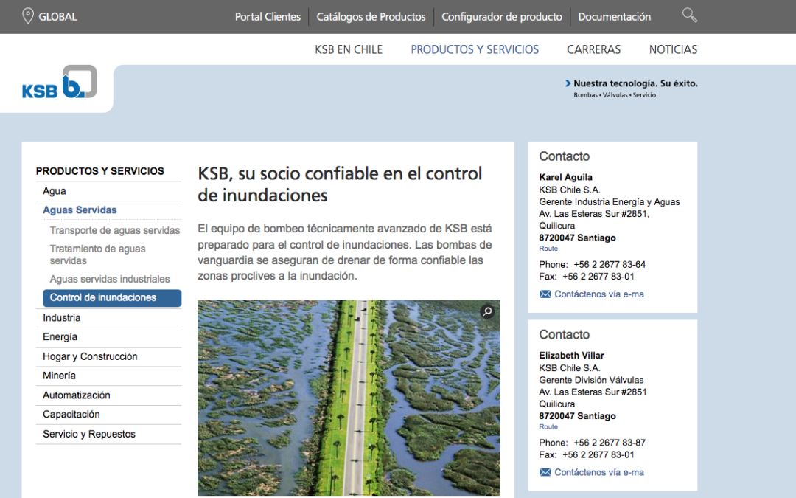Click PRODUCTOS Y SERVICIOS sidebar heading

[x=100, y=171]
